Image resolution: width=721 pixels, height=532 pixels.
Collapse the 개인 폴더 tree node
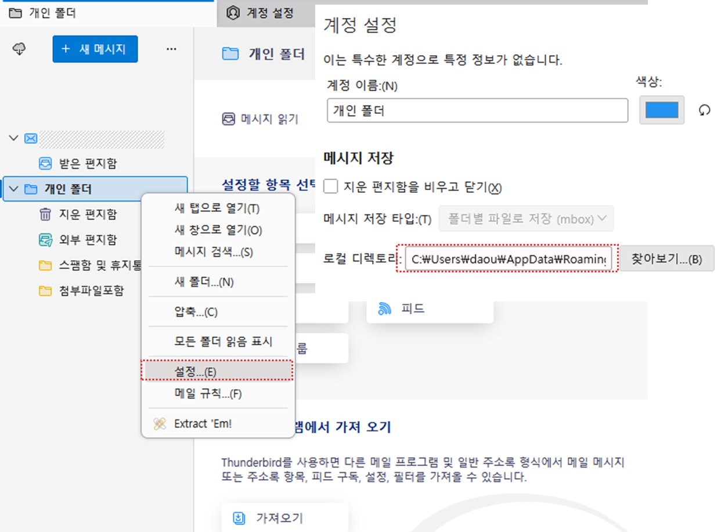pos(14,189)
